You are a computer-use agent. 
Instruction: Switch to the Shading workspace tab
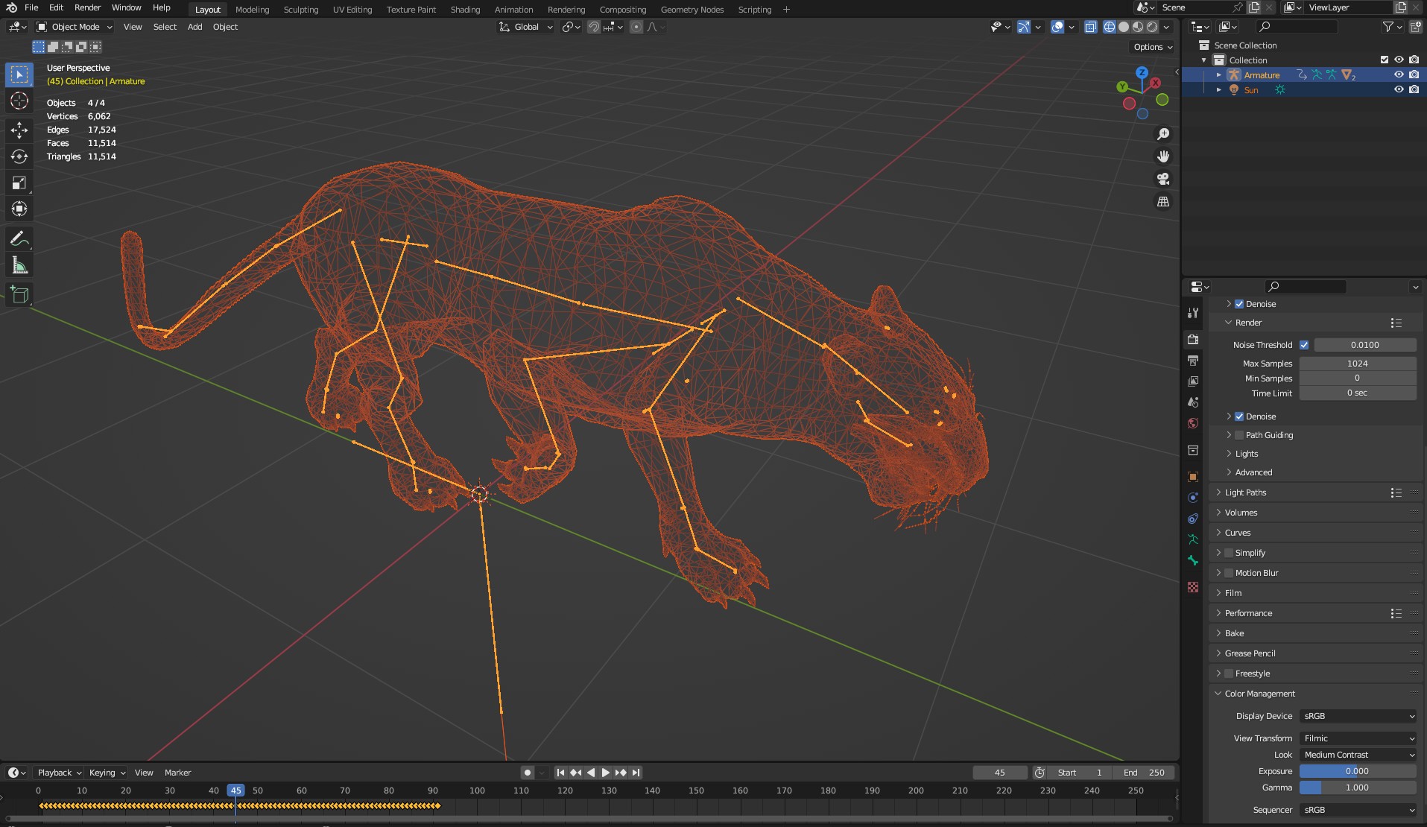point(464,9)
